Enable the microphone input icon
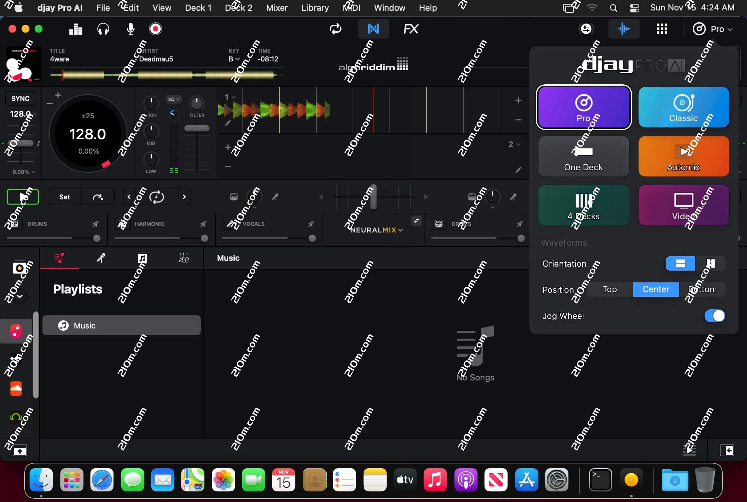The height and width of the screenshot is (502, 747). click(x=130, y=28)
